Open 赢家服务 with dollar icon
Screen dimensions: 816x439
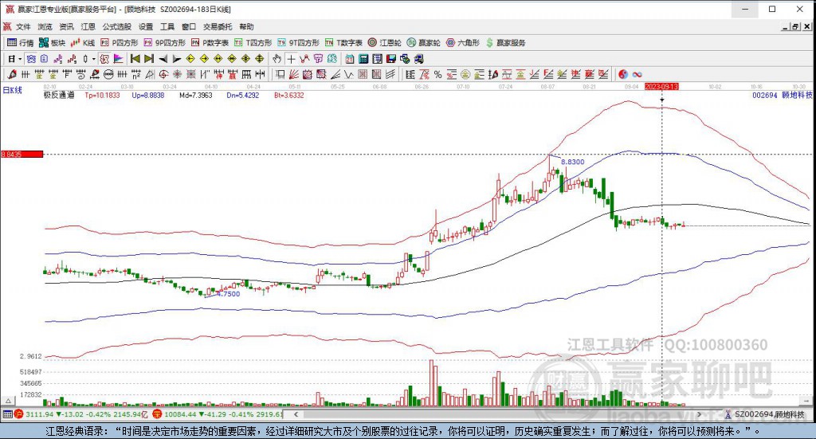point(505,43)
